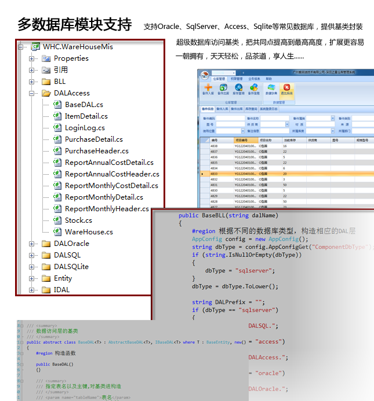The width and height of the screenshot is (374, 401).
Task: Click the 备件编码 input field
Action: (230, 118)
